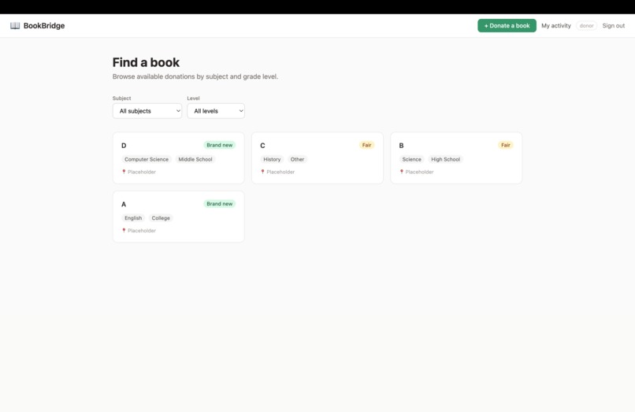The image size is (635, 412).
Task: Click the High School tag
Action: tap(445, 159)
